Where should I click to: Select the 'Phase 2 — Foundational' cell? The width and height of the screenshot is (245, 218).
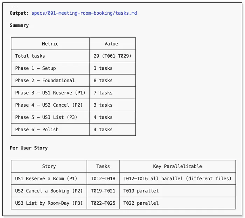(50, 80)
